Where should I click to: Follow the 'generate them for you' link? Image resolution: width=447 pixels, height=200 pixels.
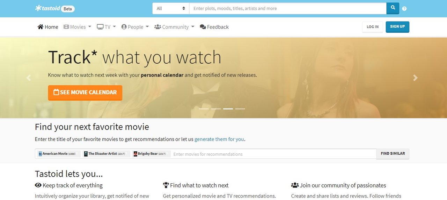tap(219, 139)
